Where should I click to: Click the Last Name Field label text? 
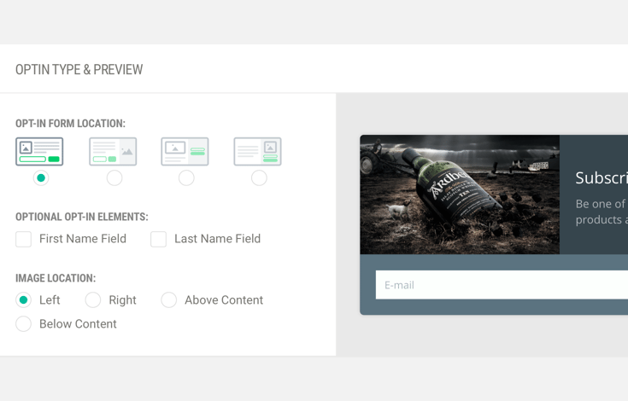pos(217,239)
